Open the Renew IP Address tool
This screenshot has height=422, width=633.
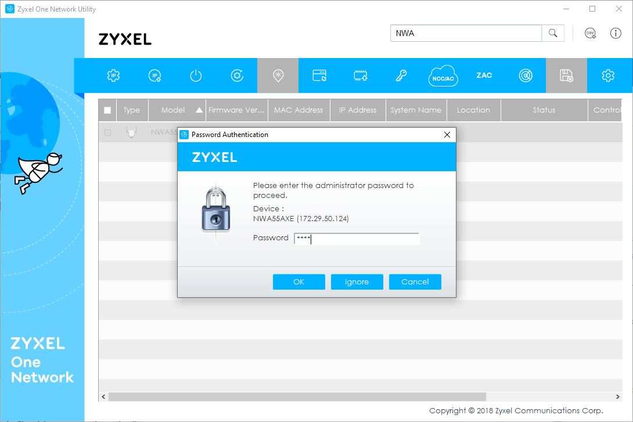click(154, 75)
